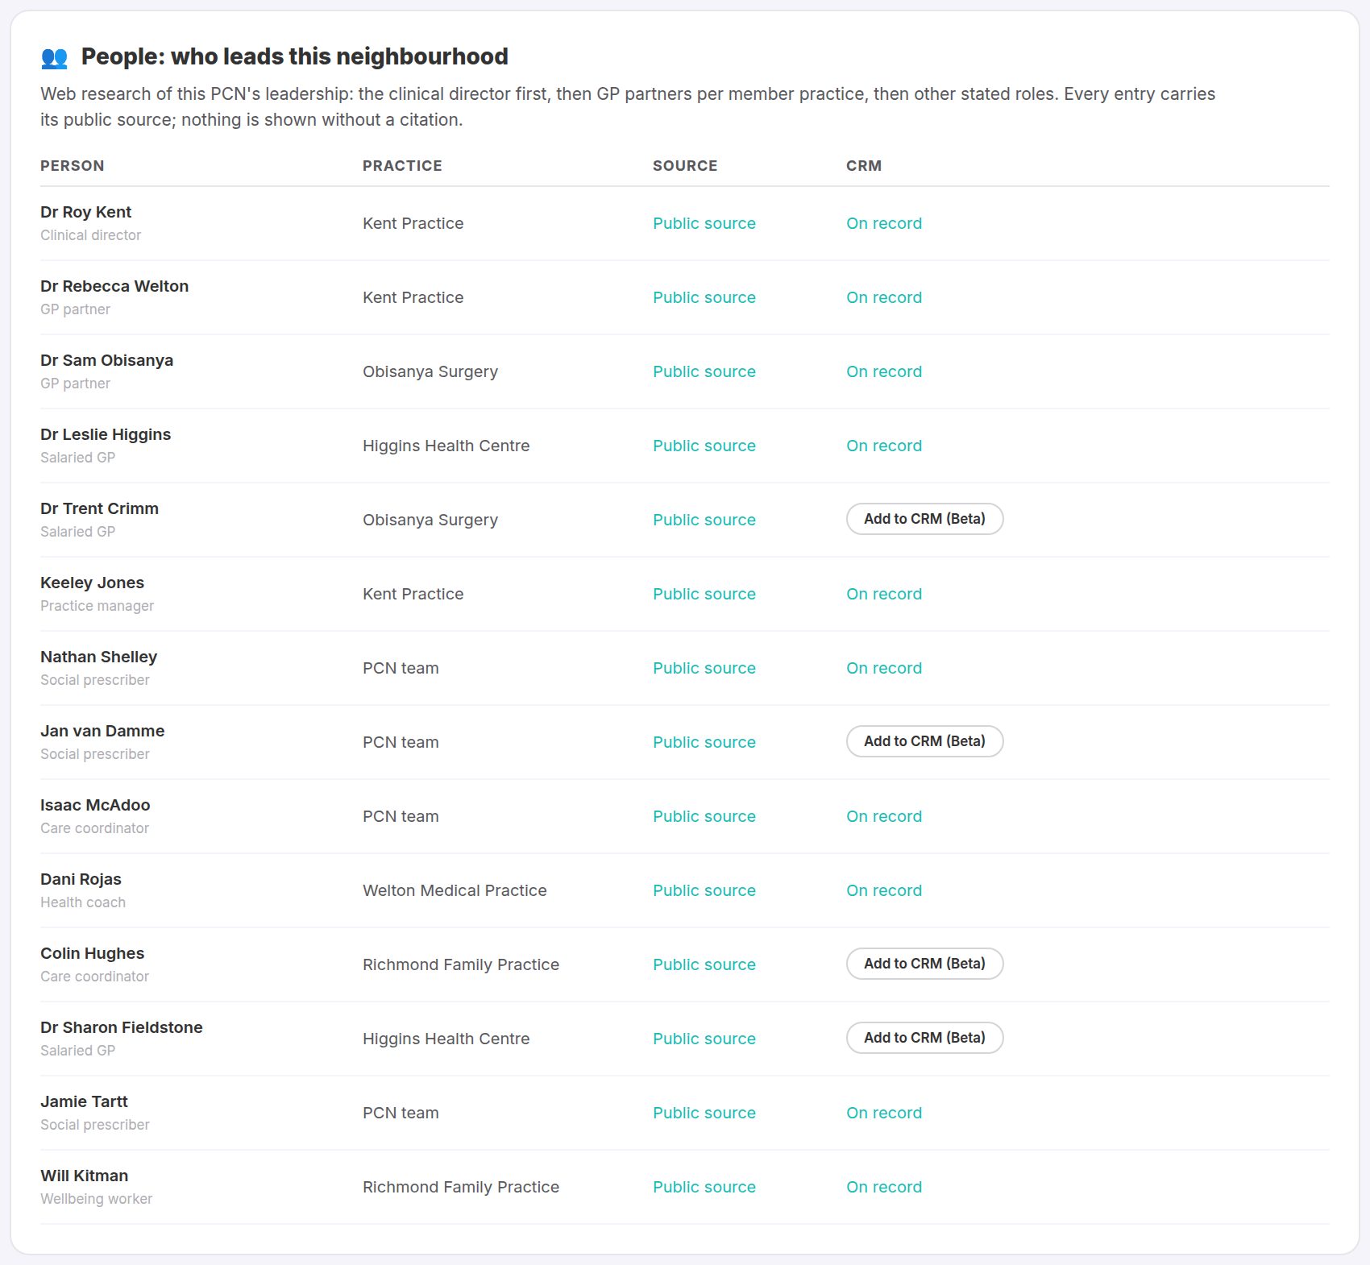Click the PRACTICE column header
Viewport: 1370px width, 1265px height.
tap(402, 166)
